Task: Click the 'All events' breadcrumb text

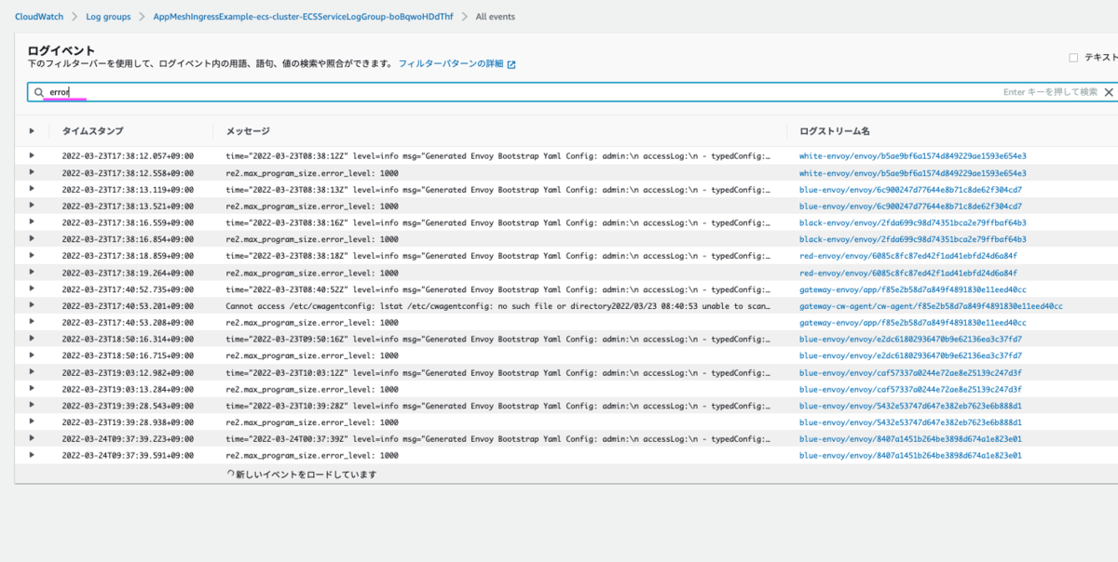Action: (495, 17)
